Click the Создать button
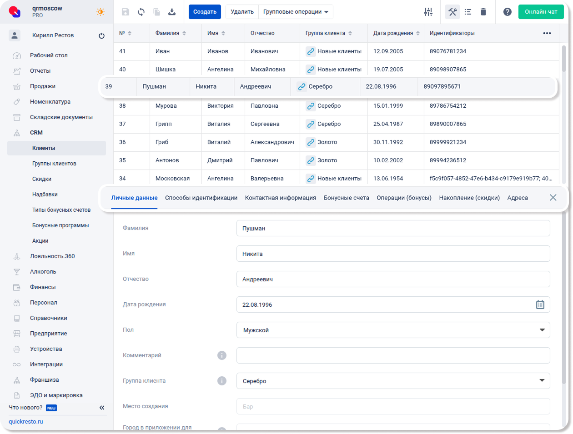The height and width of the screenshot is (434, 573). click(x=205, y=12)
